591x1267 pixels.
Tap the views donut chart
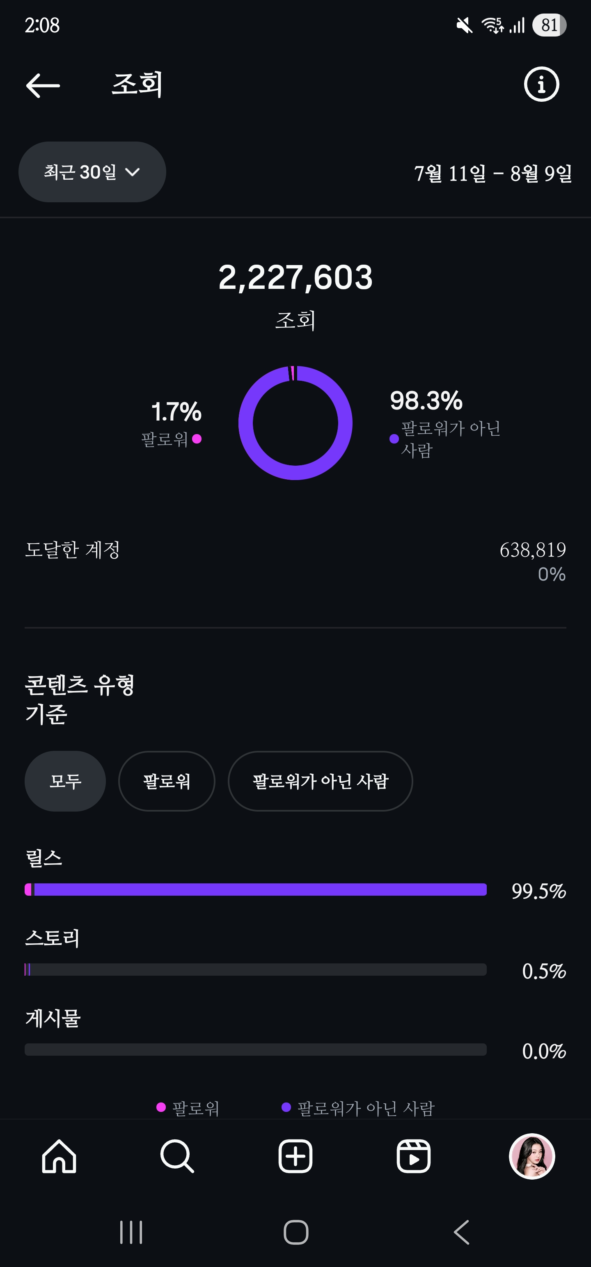(295, 423)
